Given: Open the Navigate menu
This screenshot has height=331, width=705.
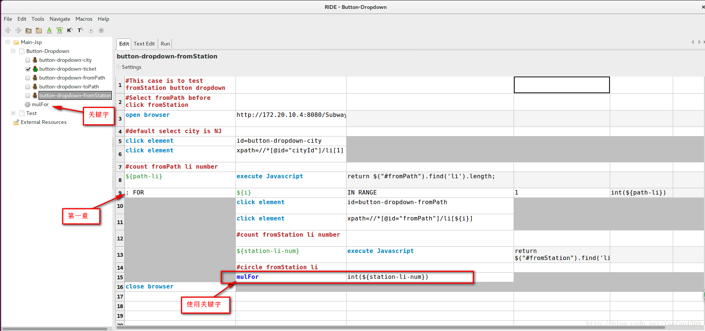Looking at the screenshot, I should tap(60, 19).
